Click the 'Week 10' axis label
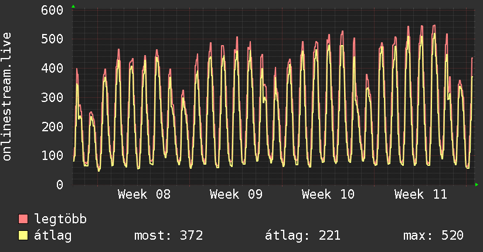Screen dimensions: 483x252 (328, 195)
